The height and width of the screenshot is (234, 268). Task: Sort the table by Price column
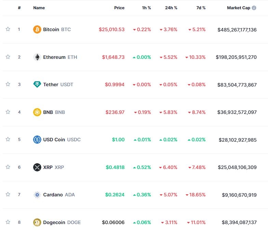point(119,8)
